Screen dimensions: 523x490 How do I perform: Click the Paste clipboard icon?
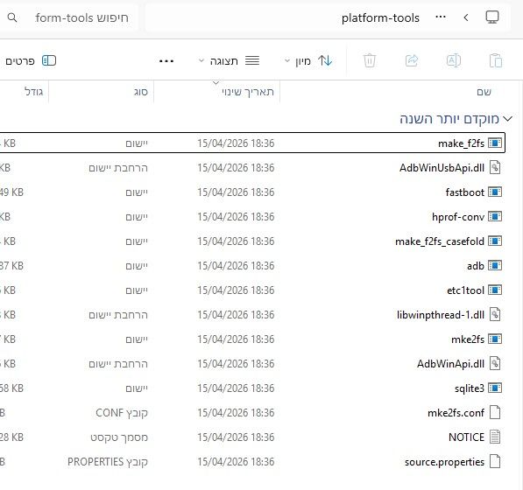tap(495, 60)
